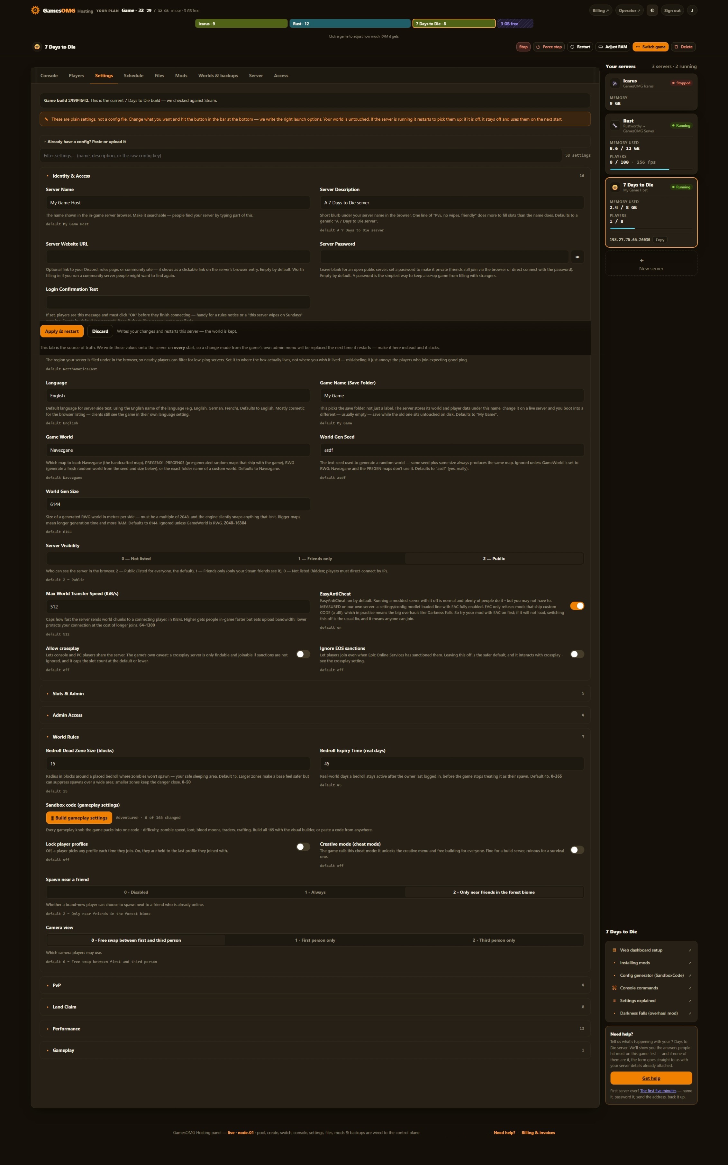Open external arrow beside Config generator (SandboxCode)
Image resolution: width=728 pixels, height=1165 pixels.
tap(689, 975)
